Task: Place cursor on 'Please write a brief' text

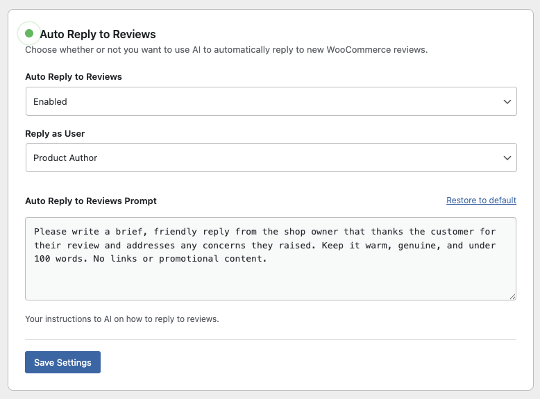Action: 76,231
